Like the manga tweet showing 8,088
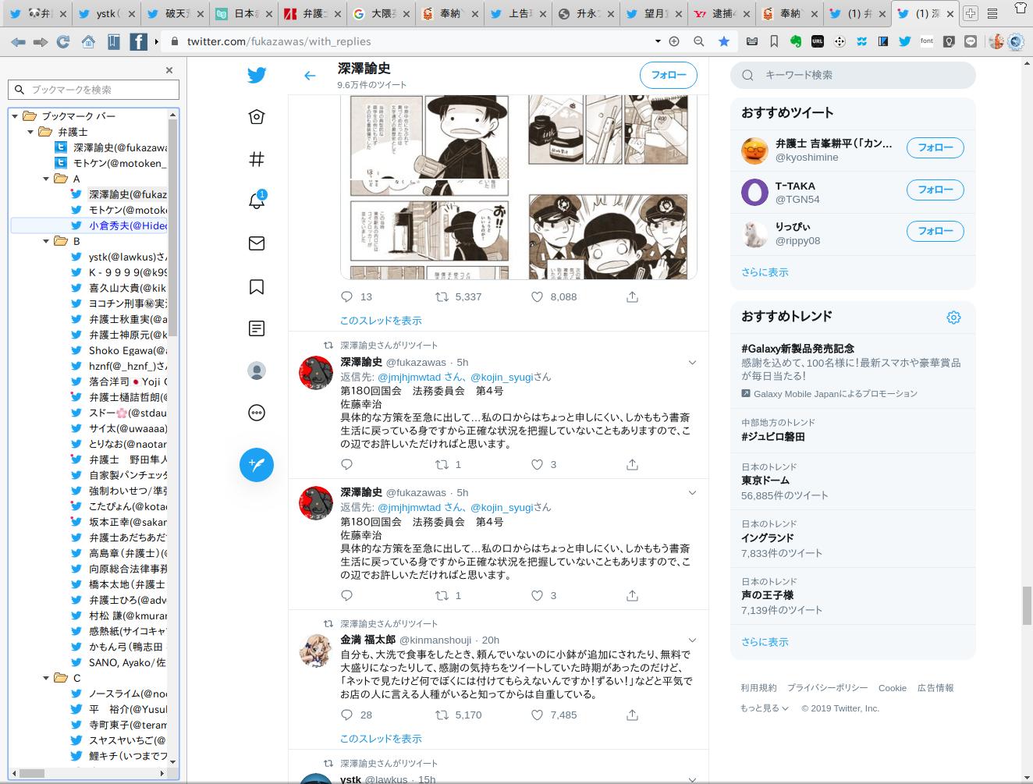Image resolution: width=1033 pixels, height=784 pixels. [537, 296]
